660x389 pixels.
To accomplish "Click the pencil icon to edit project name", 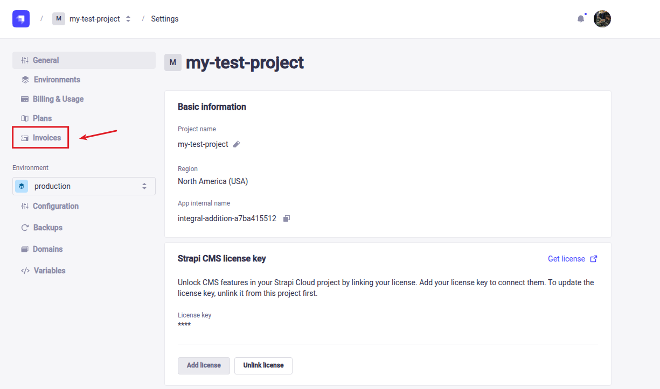I will 237,144.
